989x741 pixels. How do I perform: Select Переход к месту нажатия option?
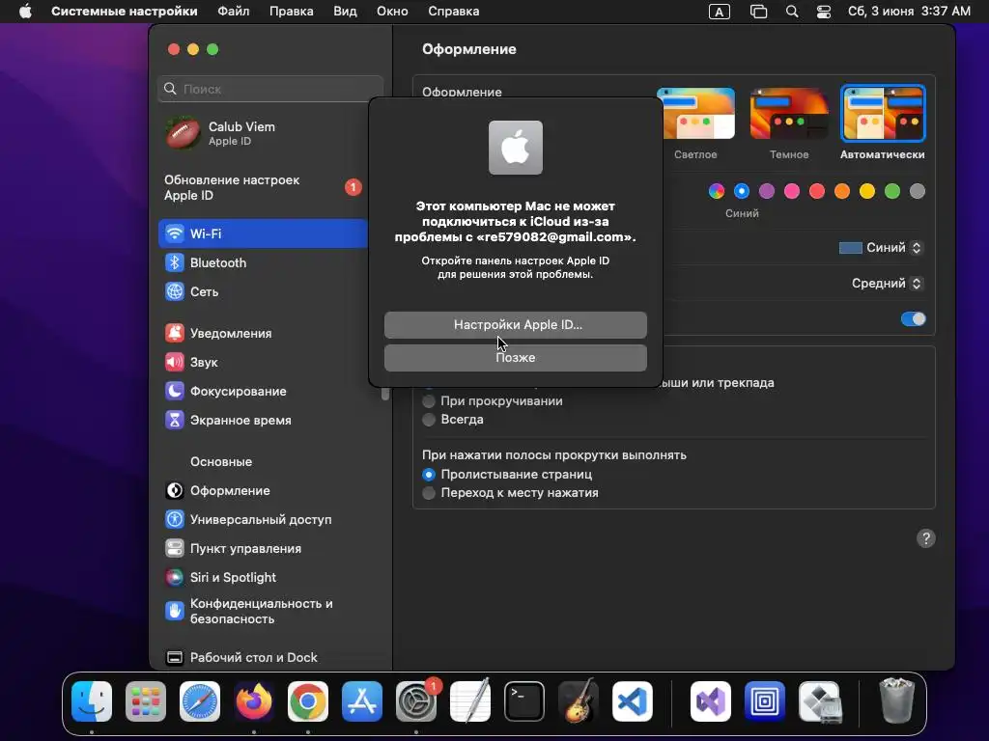(x=429, y=493)
